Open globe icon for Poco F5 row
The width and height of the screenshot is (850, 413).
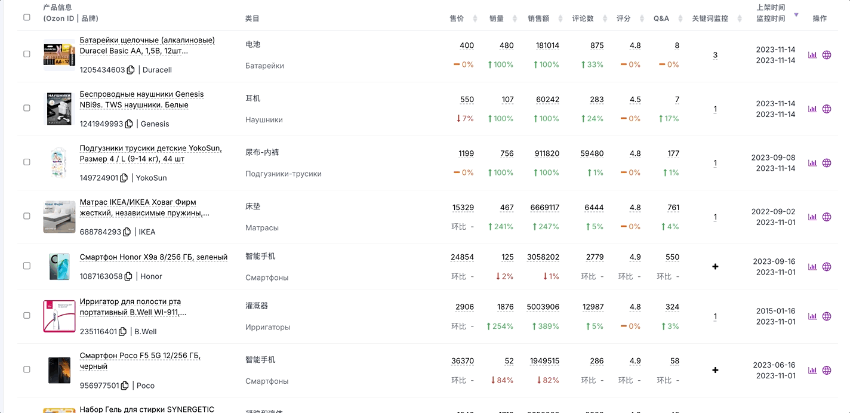coord(827,370)
